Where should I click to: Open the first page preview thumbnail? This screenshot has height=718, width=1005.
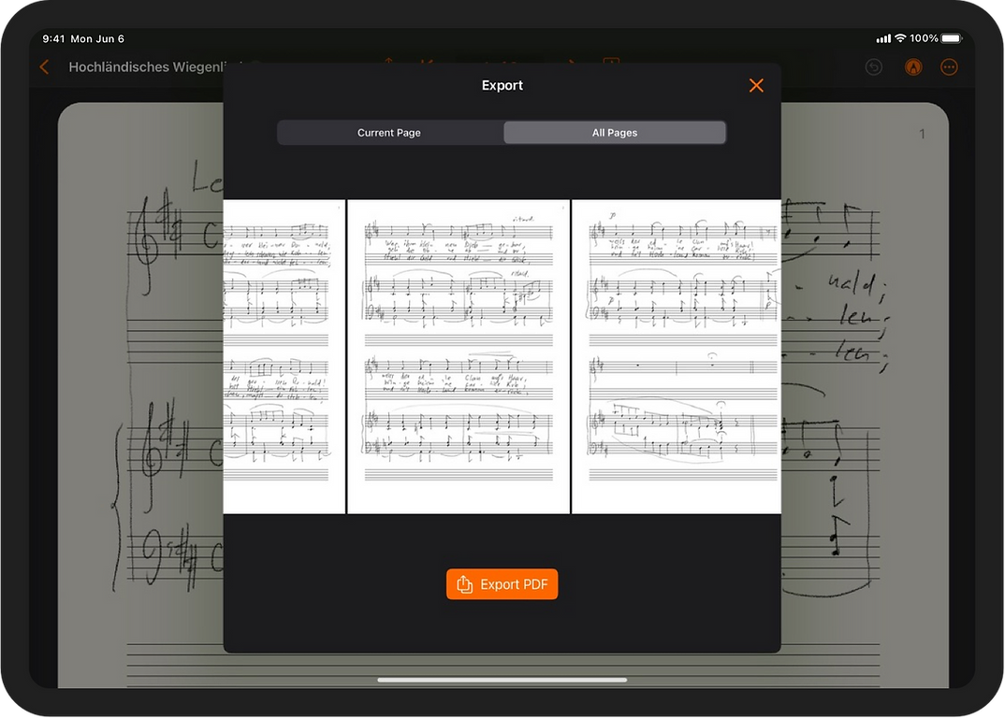point(284,355)
